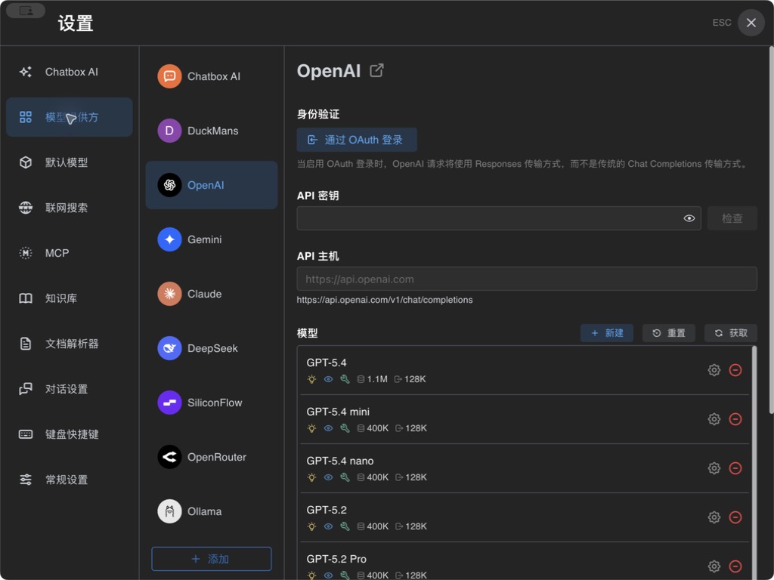
Task: Click the GPT-5.2 Pro model name
Action: pos(336,559)
